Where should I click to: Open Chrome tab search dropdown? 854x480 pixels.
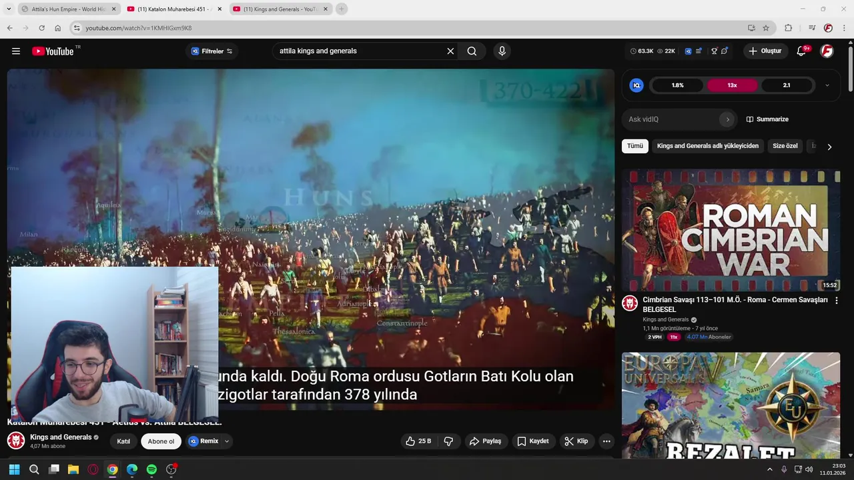[x=9, y=9]
